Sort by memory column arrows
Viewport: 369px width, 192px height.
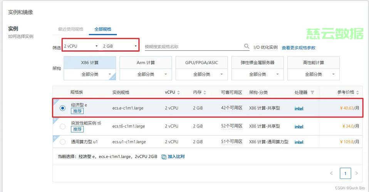point(205,93)
